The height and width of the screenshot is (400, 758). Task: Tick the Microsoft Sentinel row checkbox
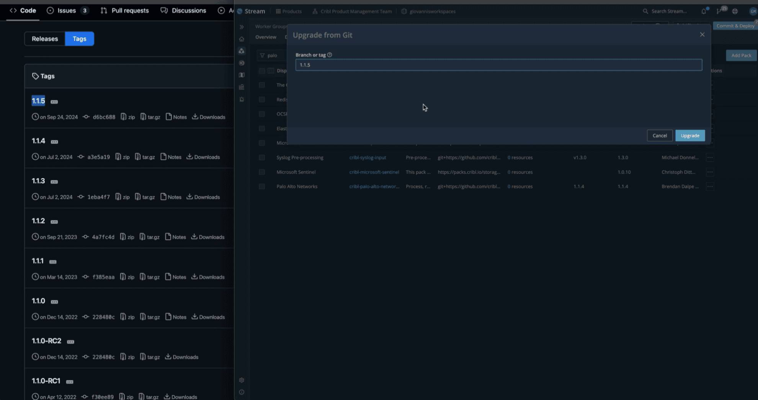(x=262, y=172)
